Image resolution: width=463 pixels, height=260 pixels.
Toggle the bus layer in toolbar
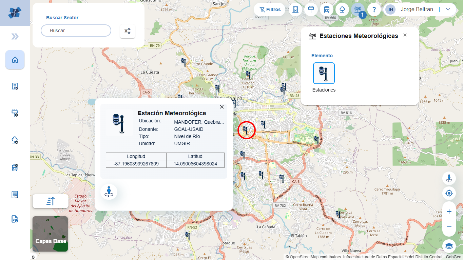click(327, 9)
